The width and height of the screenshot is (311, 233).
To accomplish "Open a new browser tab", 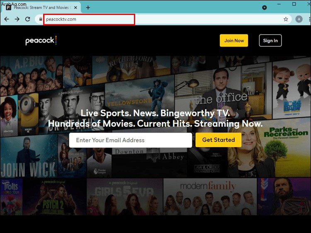I will click(88, 7).
